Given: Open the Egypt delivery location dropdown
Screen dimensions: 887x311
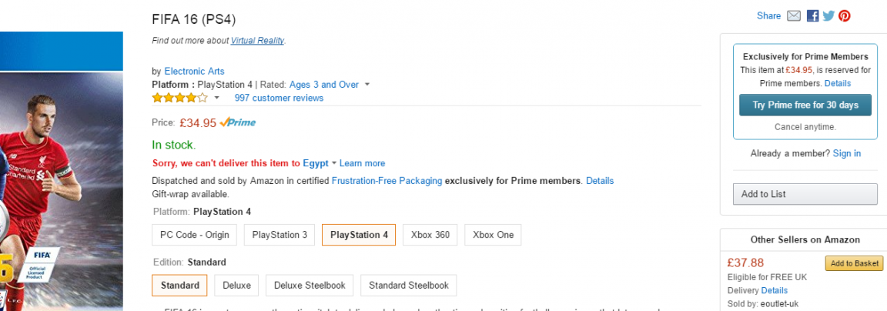Looking at the screenshot, I should click(320, 163).
